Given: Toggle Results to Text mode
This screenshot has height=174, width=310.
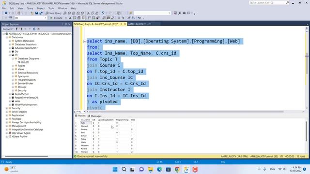Looking at the screenshot, I should pyautogui.click(x=104, y=18).
